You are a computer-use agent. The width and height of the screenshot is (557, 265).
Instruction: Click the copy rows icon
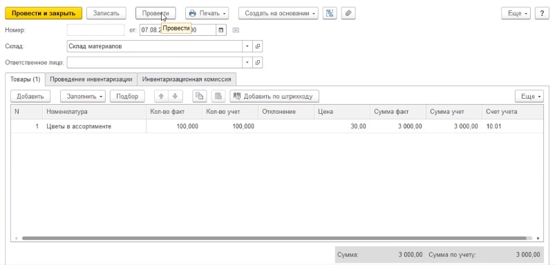pyautogui.click(x=200, y=96)
